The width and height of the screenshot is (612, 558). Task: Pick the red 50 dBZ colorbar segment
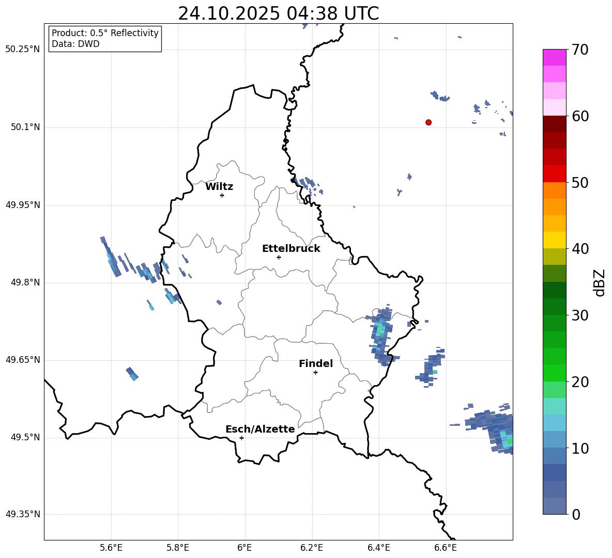point(555,174)
